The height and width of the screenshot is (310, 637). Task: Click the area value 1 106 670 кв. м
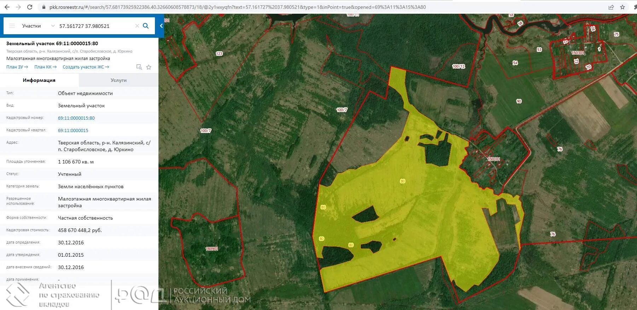click(76, 162)
